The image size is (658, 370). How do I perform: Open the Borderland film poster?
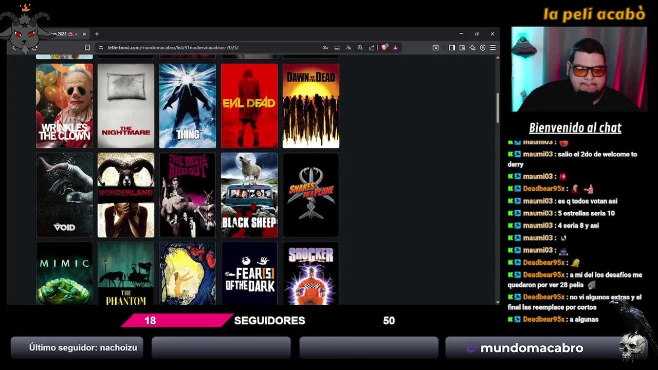pos(126,195)
